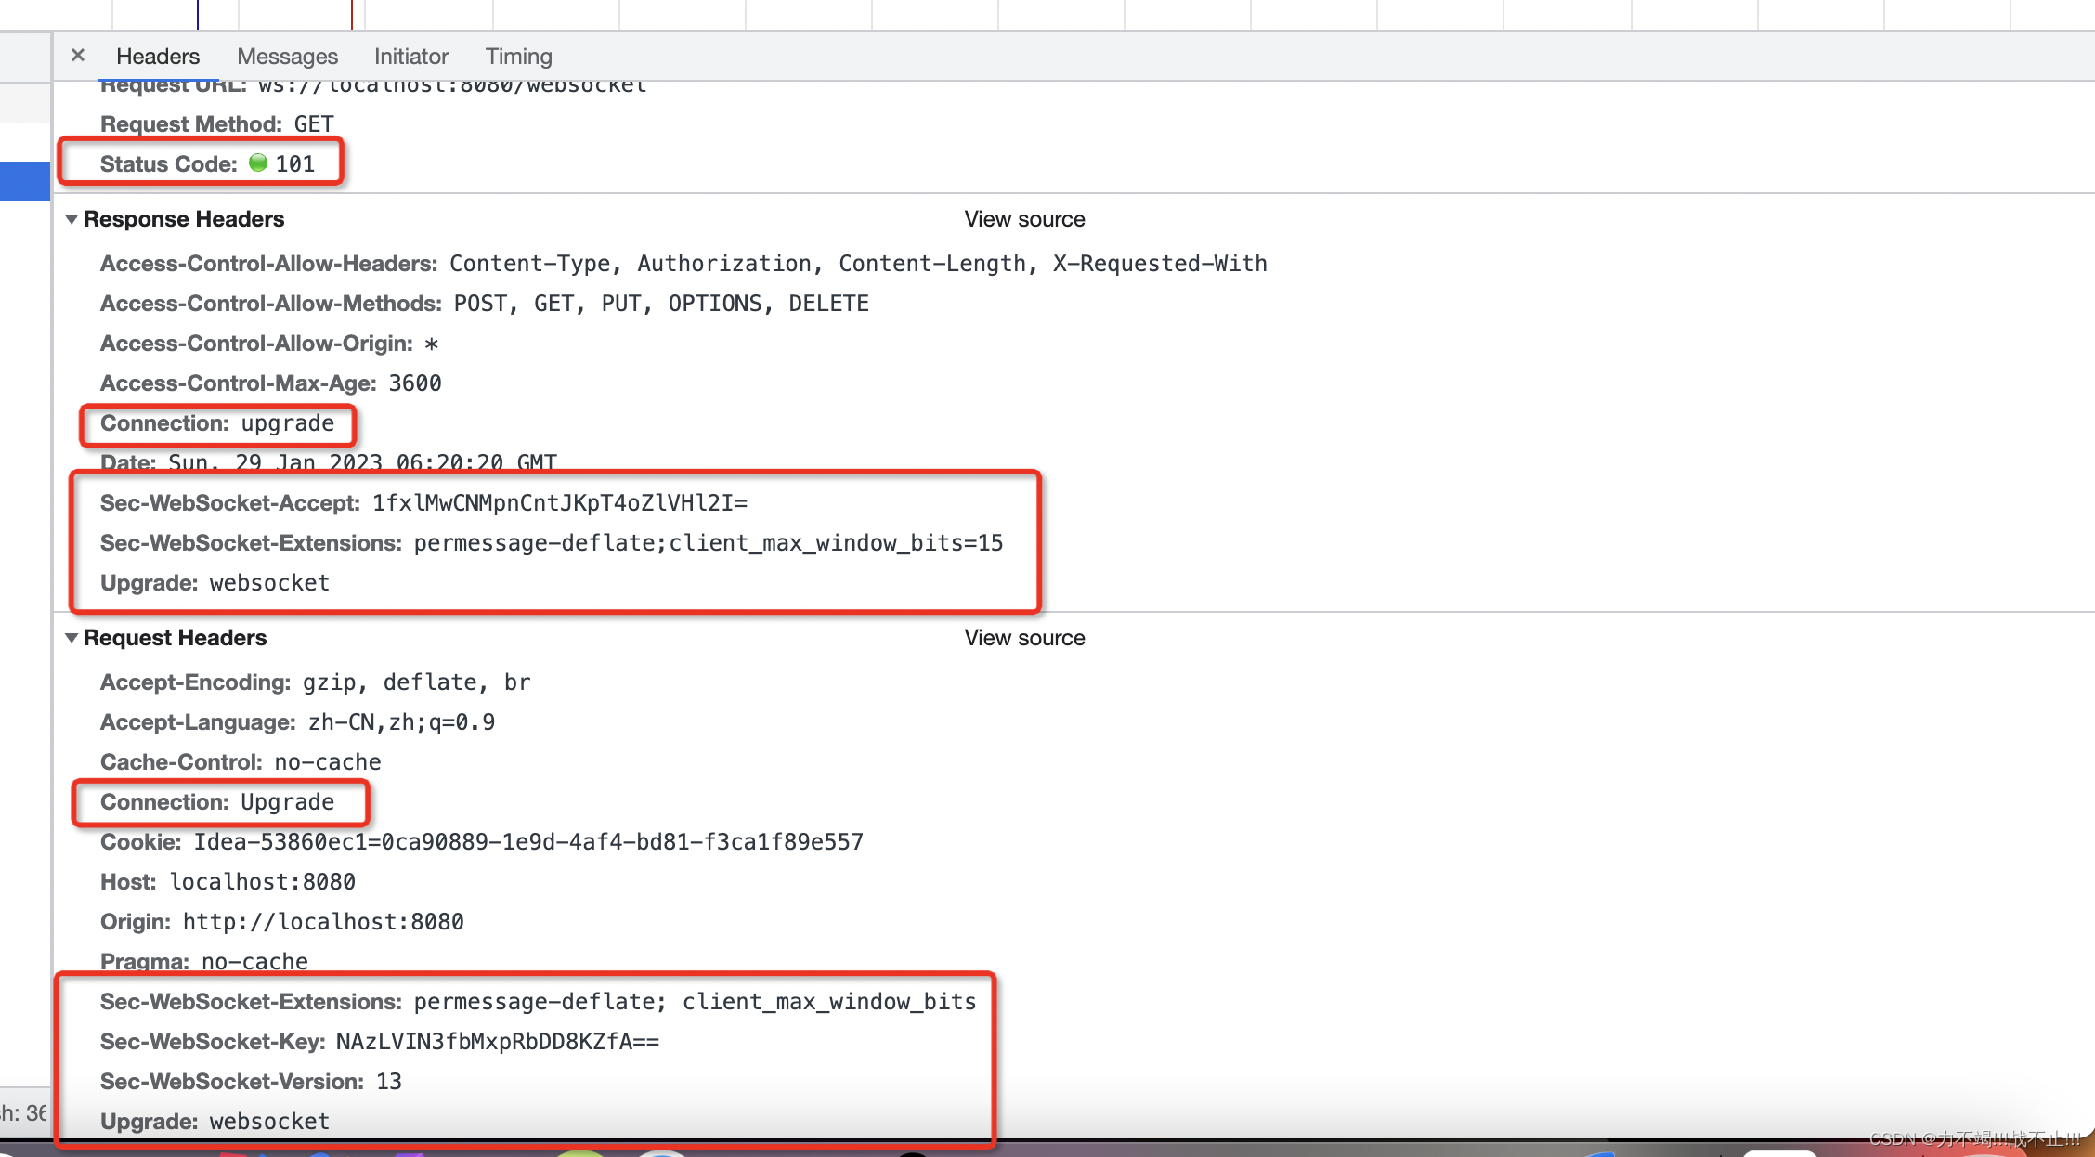The height and width of the screenshot is (1157, 2095).
Task: Click the Access-Control-Allow-Headers value
Action: (x=858, y=264)
